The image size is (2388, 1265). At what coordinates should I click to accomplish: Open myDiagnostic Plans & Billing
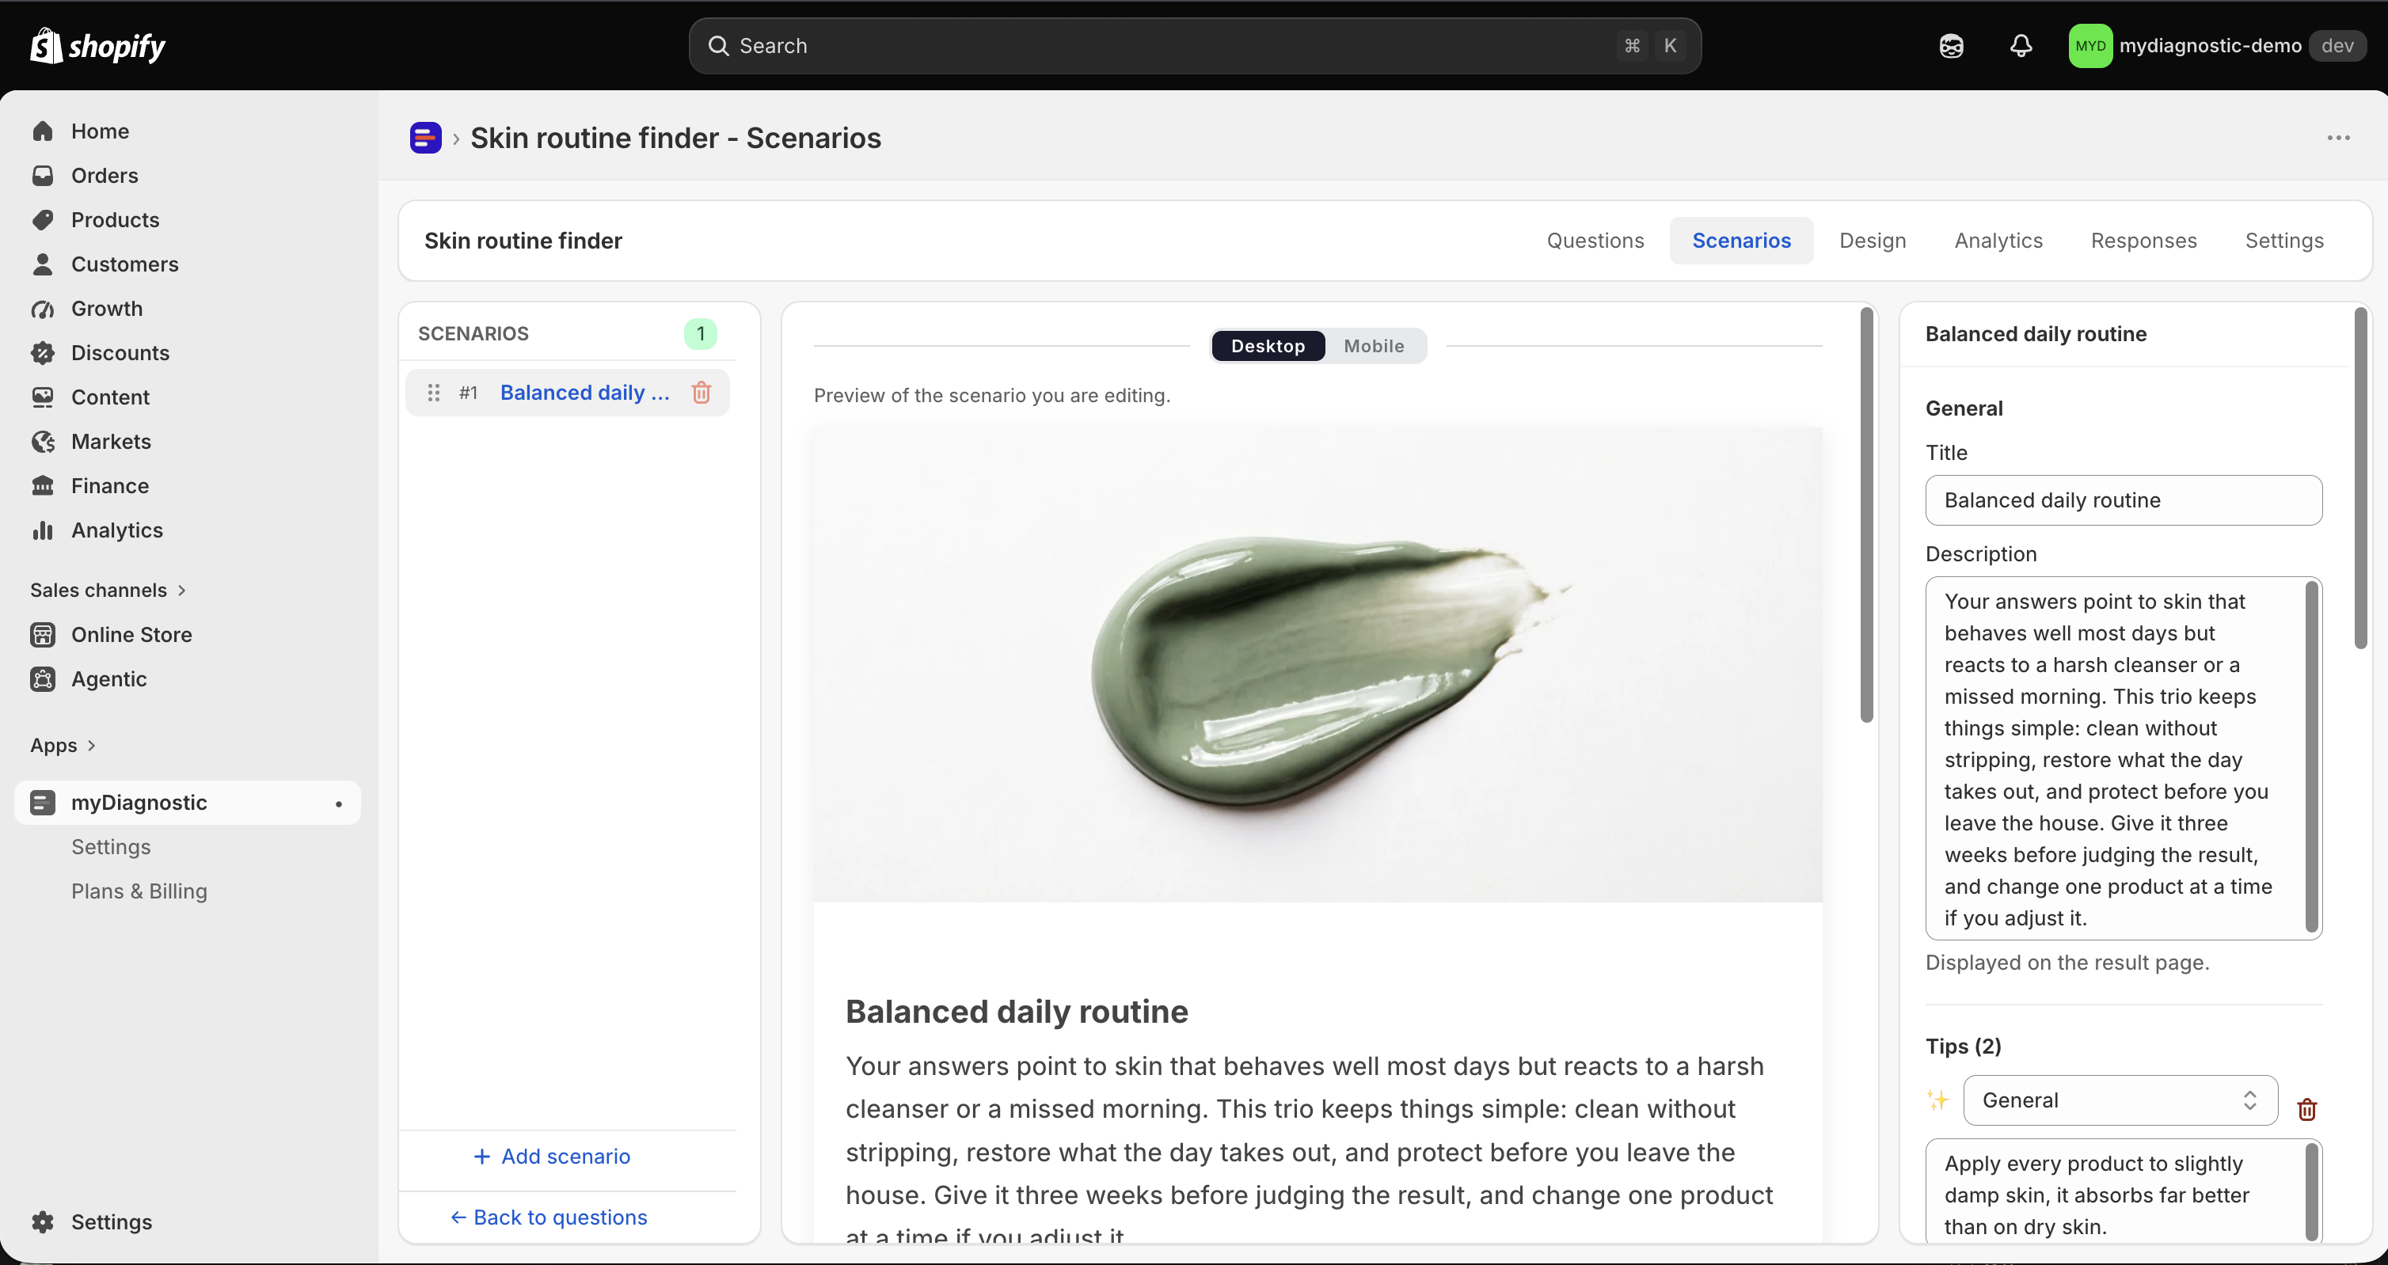139,891
